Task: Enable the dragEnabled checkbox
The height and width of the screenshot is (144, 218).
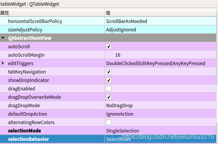Action: pyautogui.click(x=109, y=88)
